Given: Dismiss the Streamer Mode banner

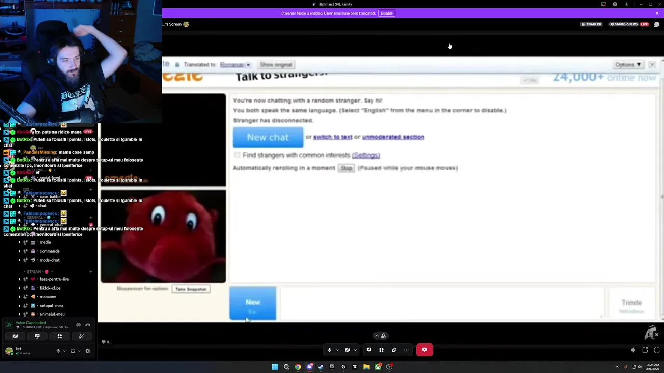Looking at the screenshot, I should click(657, 13).
